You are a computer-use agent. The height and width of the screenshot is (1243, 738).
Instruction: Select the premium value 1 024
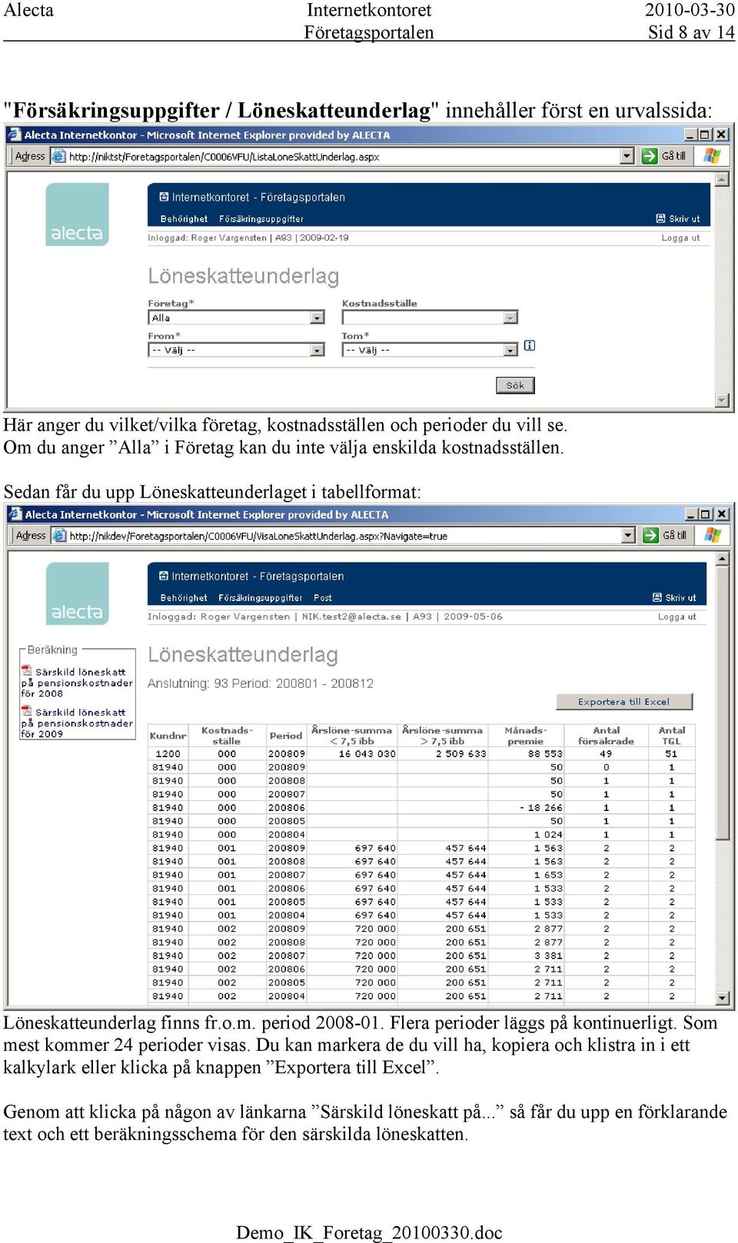pos(549,835)
